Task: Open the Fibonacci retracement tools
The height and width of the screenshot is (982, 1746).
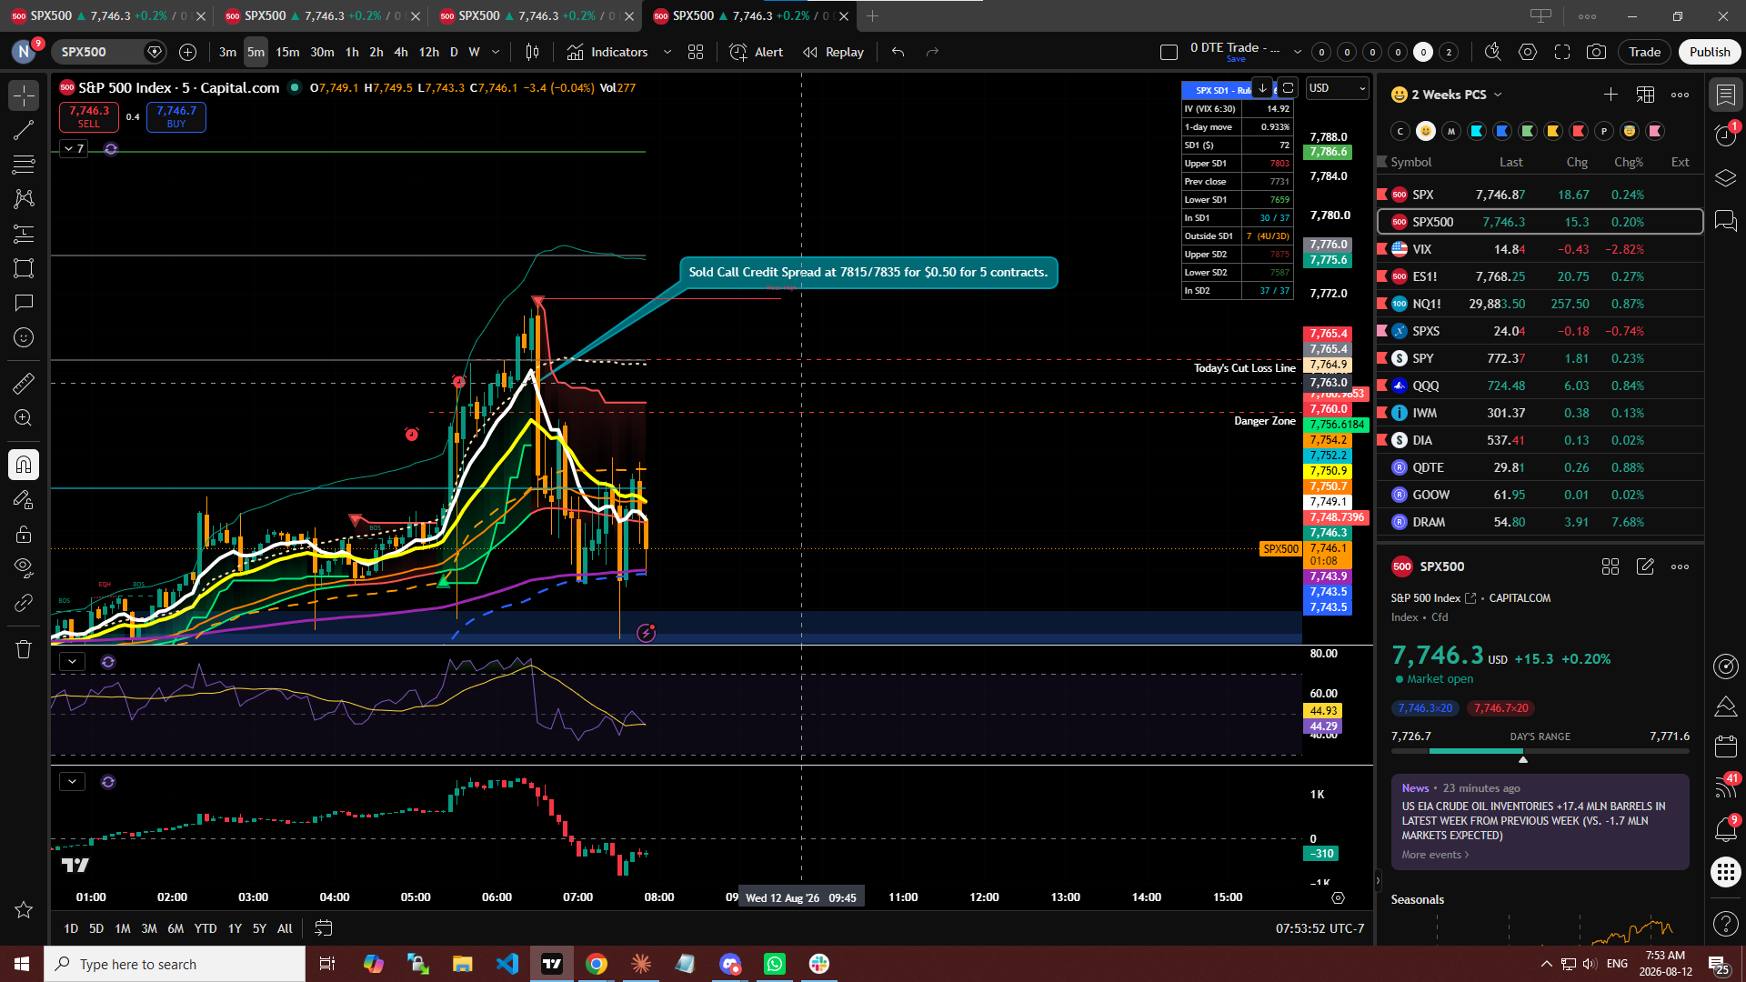Action: click(24, 165)
